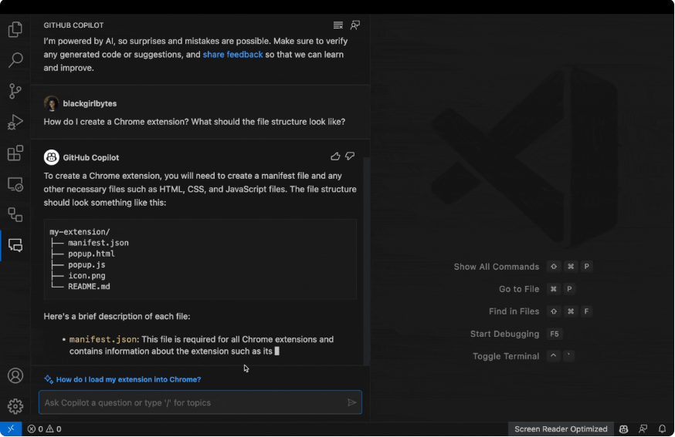Click the GITHUB COPILOT panel title

pos(73,25)
